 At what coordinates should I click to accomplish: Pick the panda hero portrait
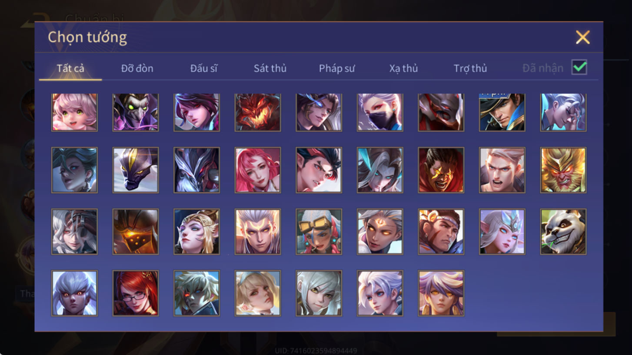coord(563,232)
